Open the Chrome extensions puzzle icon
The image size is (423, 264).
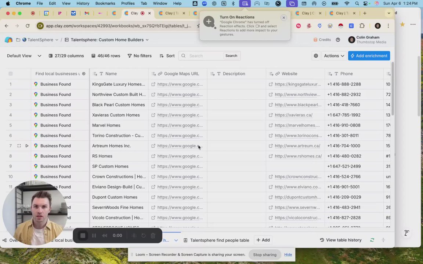362,26
